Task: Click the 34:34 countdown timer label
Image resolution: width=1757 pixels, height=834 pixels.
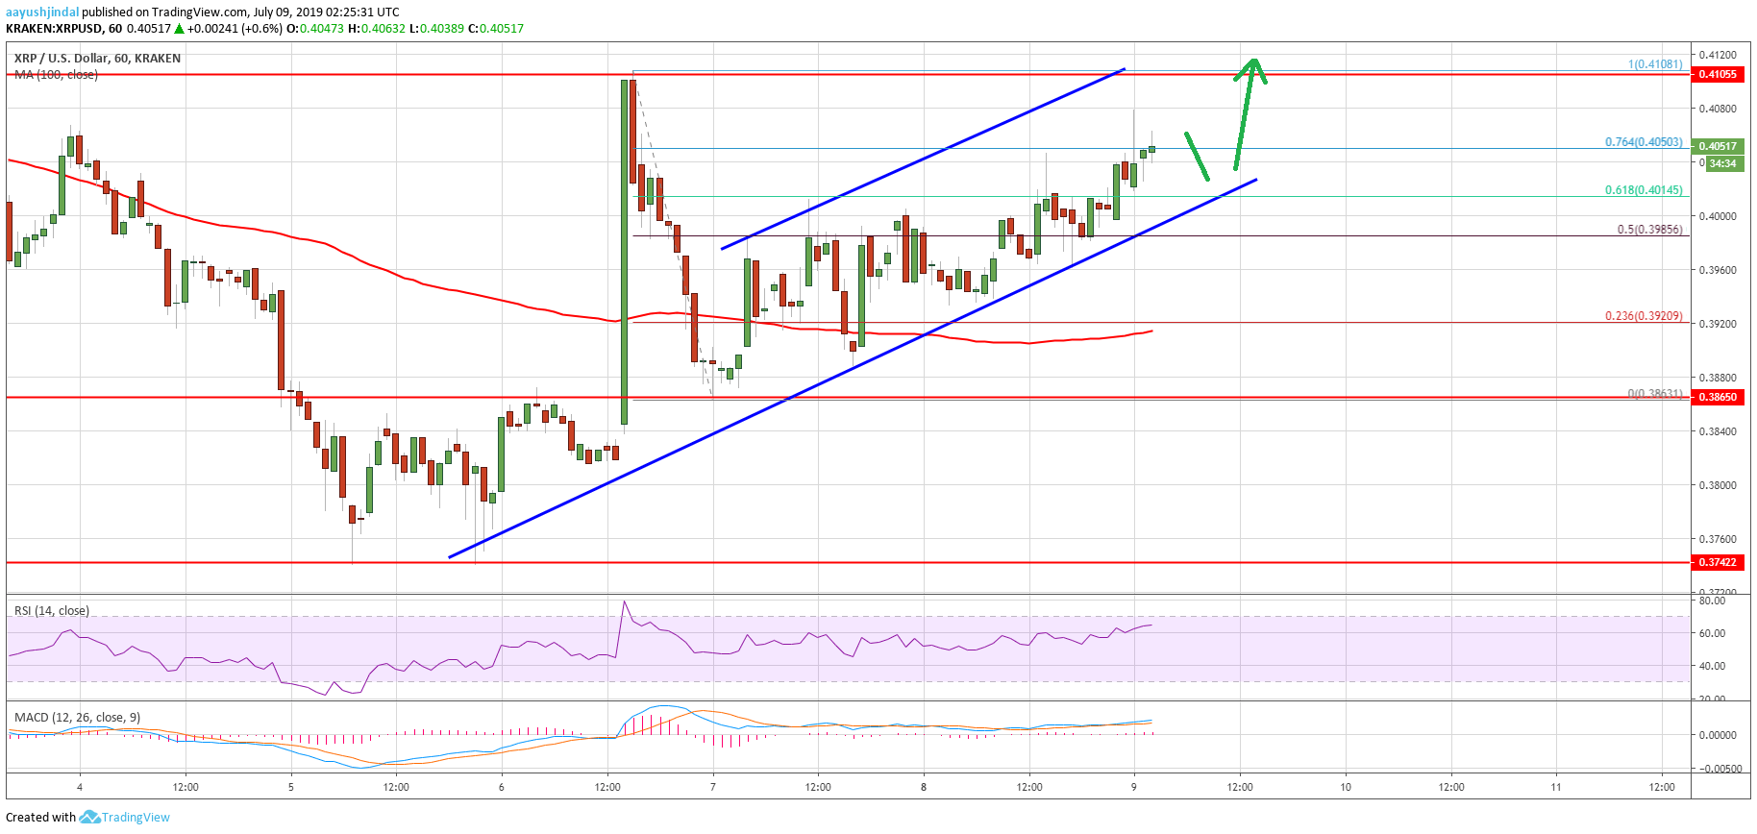Action: (1722, 163)
